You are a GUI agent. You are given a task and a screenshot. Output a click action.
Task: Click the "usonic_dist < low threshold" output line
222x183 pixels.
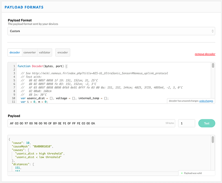(38, 157)
